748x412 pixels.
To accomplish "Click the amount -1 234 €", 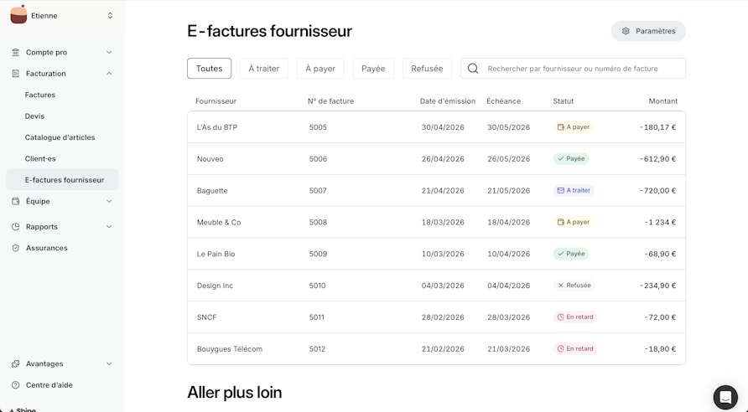I will (x=660, y=223).
